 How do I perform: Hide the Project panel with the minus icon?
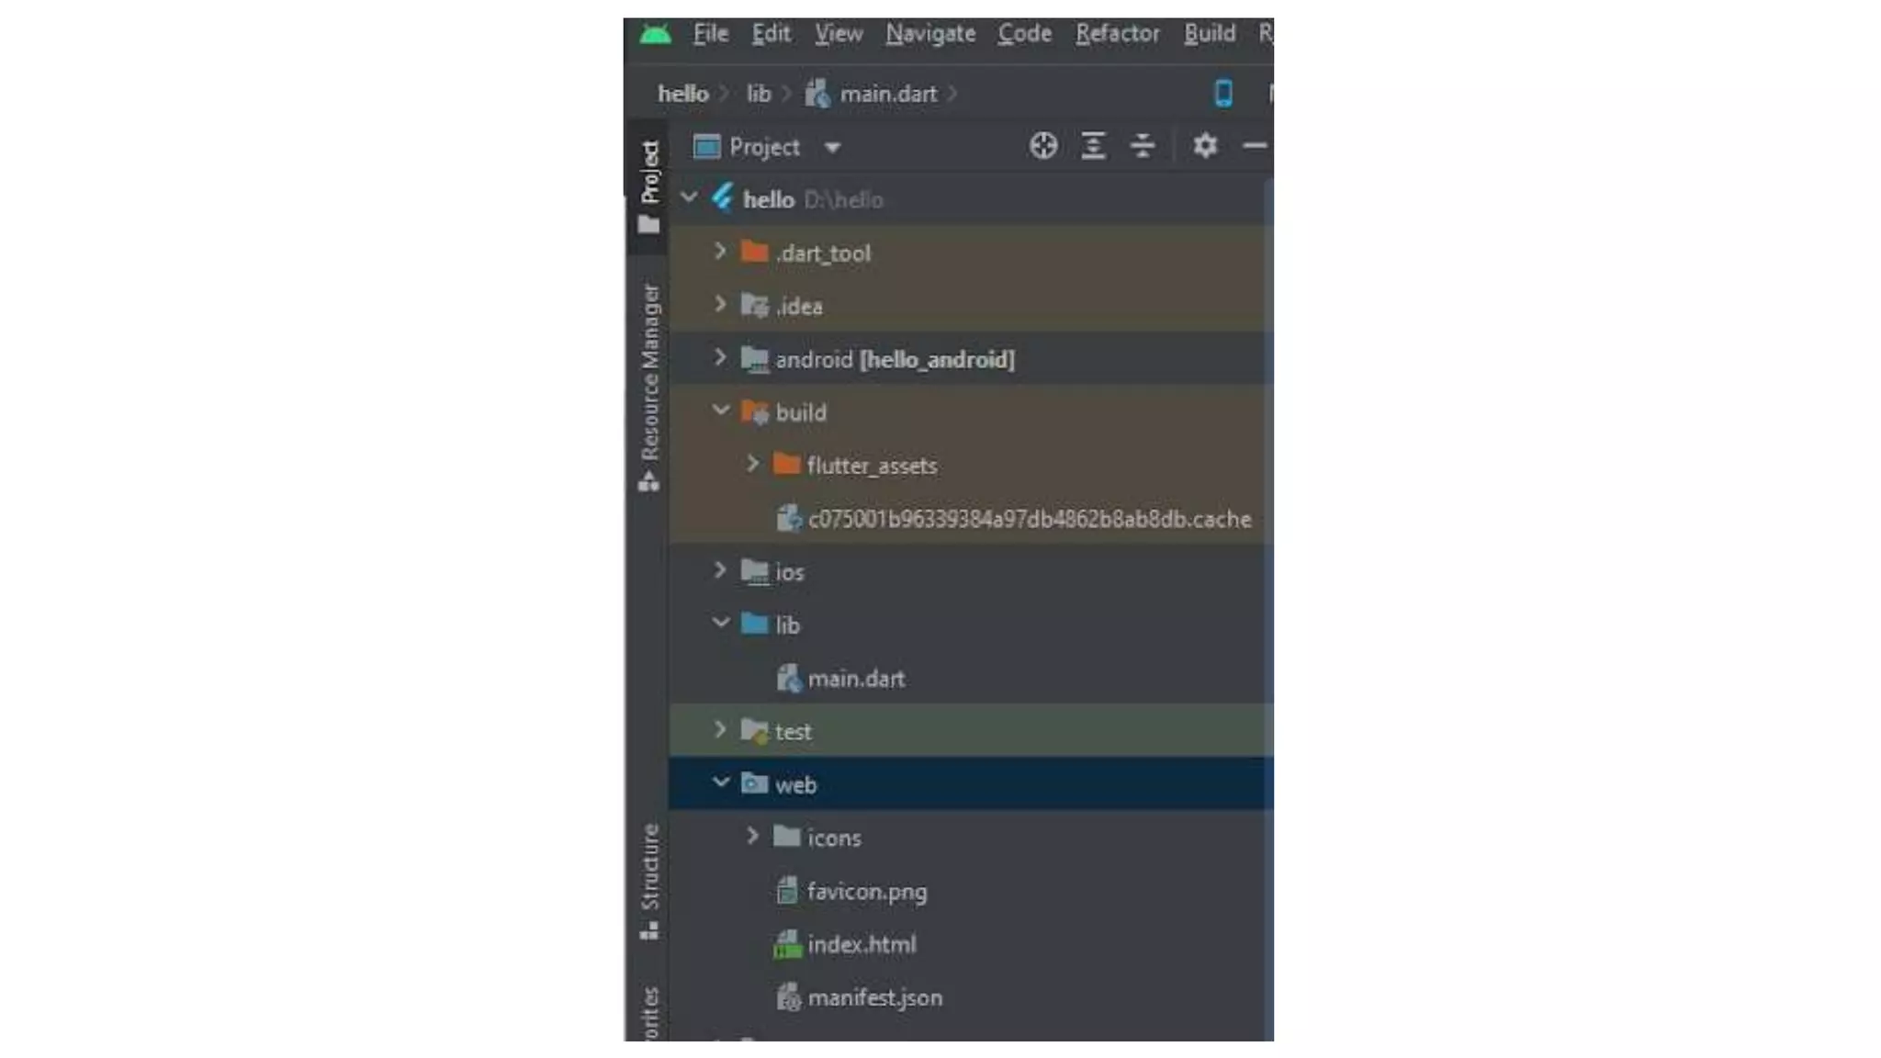click(1255, 146)
